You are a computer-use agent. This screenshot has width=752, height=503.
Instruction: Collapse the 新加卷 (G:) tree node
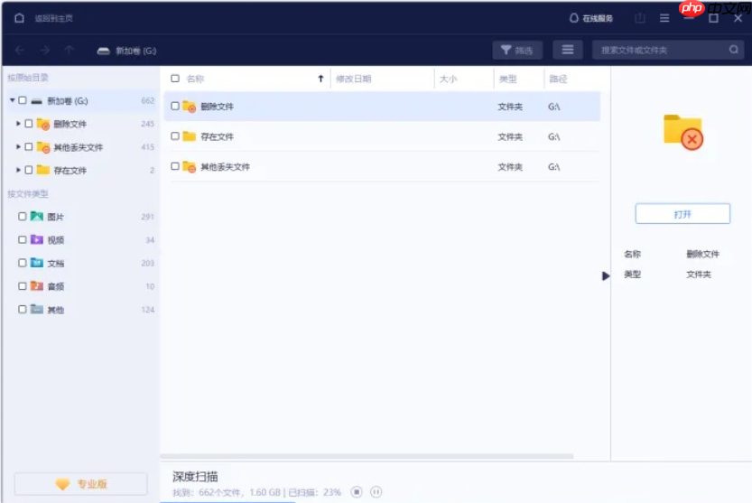tap(12, 100)
